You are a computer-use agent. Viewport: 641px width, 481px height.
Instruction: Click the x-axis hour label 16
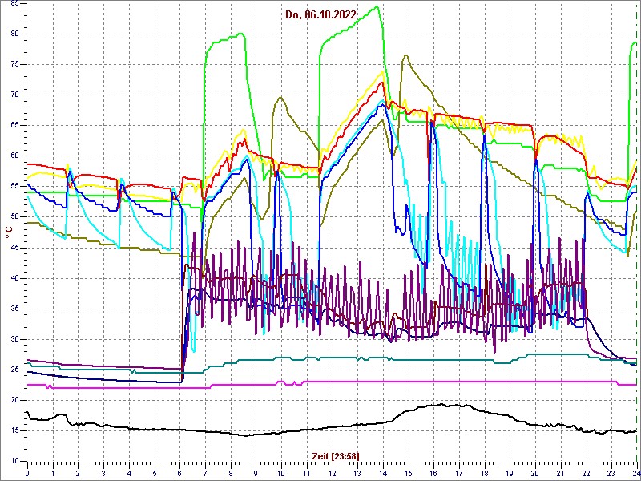pos(433,473)
